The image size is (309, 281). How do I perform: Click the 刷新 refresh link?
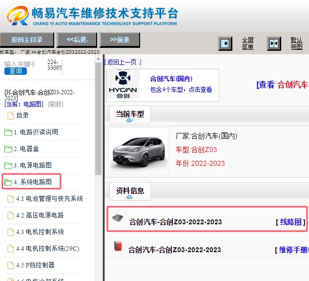[x=56, y=104]
